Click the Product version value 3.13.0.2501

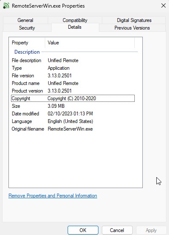pyautogui.click(x=60, y=91)
